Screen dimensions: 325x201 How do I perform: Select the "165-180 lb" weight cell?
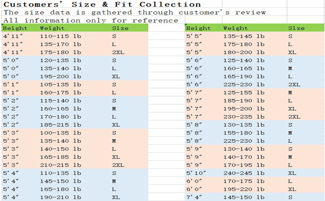[61, 189]
